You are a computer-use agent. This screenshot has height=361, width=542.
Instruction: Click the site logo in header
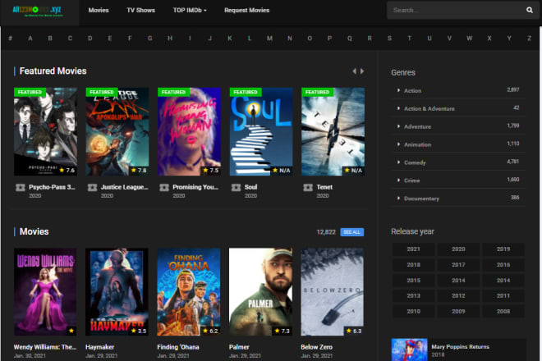(x=38, y=11)
